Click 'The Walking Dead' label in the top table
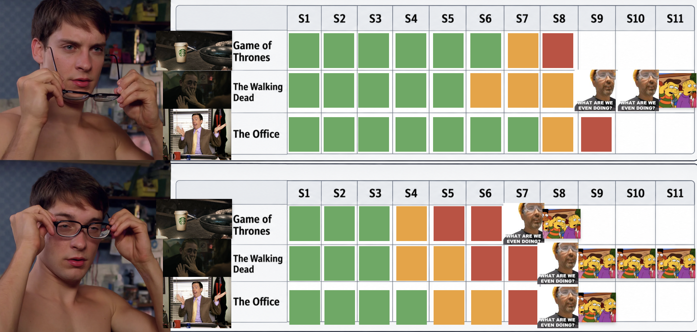This screenshot has height=332, width=697. tap(258, 92)
